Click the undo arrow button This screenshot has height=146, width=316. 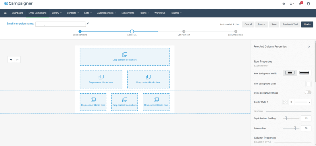pos(11,60)
